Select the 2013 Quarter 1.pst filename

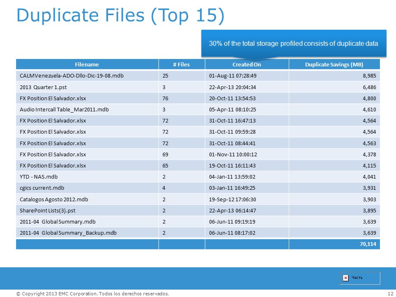click(43, 87)
